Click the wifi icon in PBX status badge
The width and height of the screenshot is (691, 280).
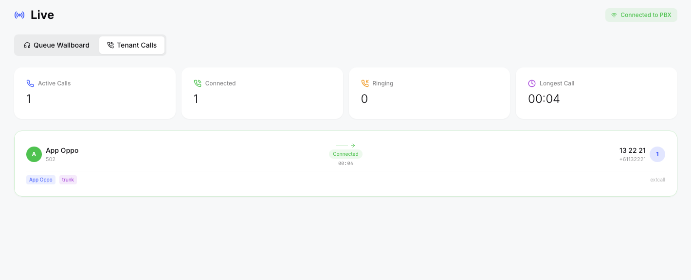pos(614,15)
